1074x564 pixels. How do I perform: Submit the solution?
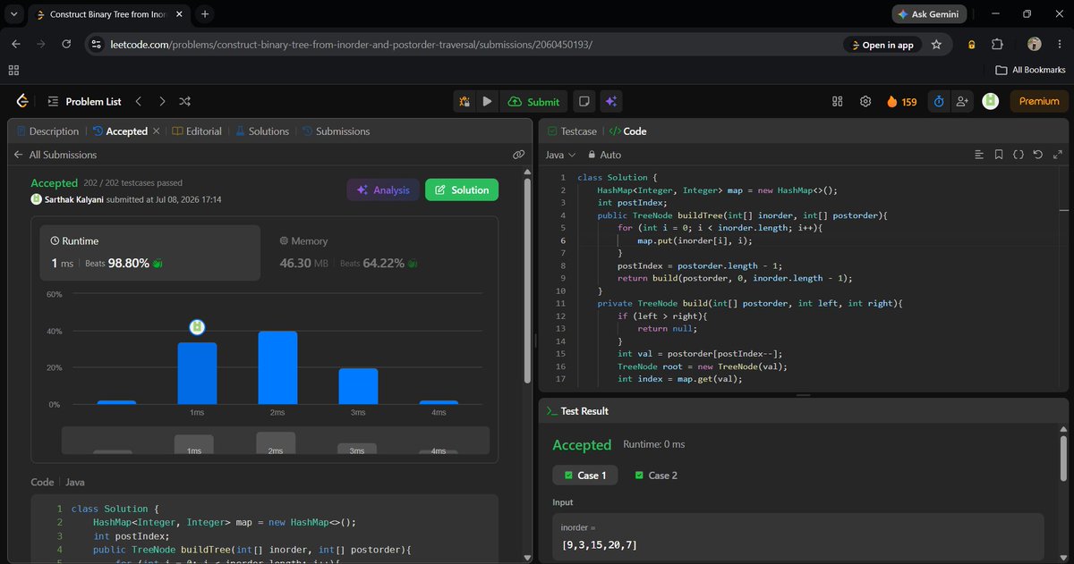[x=533, y=101]
